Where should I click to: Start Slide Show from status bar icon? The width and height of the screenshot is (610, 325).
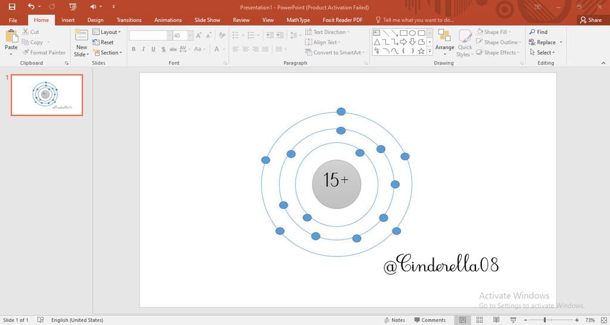click(513, 320)
